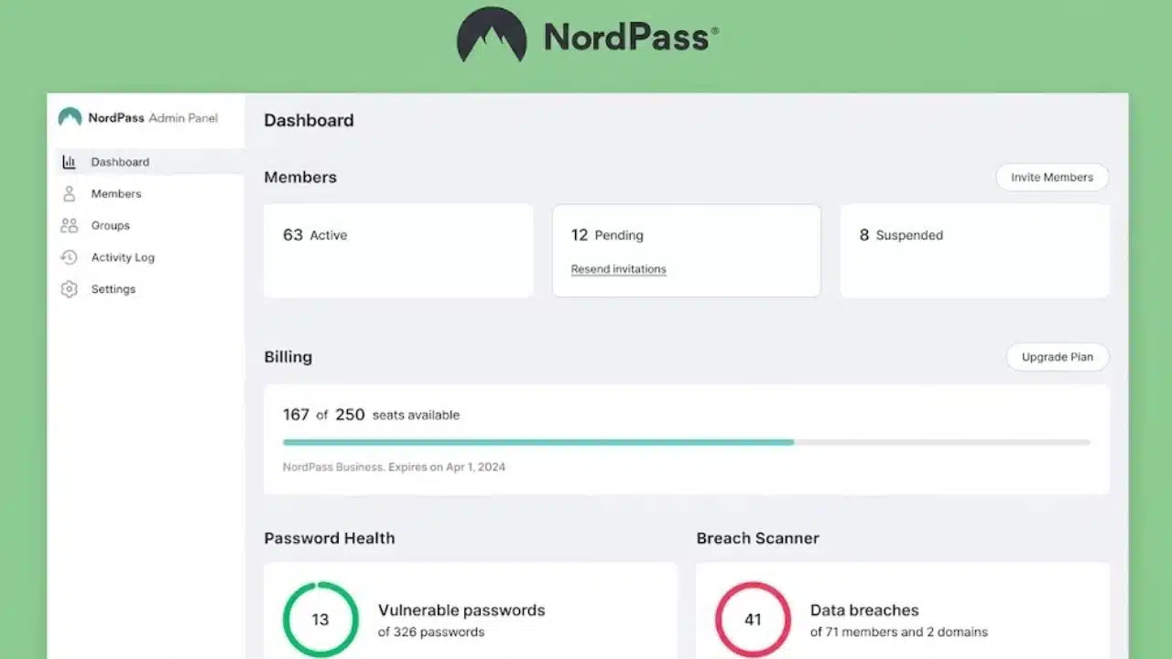Click the Resend invitations link
This screenshot has height=659, width=1172.
619,269
